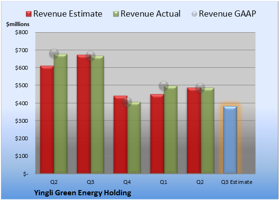The image size is (279, 200).
Task: Select the 'Revenue Estimate' legend label
Action: [x=68, y=14]
